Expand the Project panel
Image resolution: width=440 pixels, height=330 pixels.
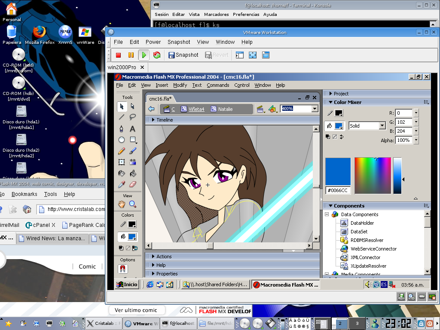pyautogui.click(x=330, y=94)
